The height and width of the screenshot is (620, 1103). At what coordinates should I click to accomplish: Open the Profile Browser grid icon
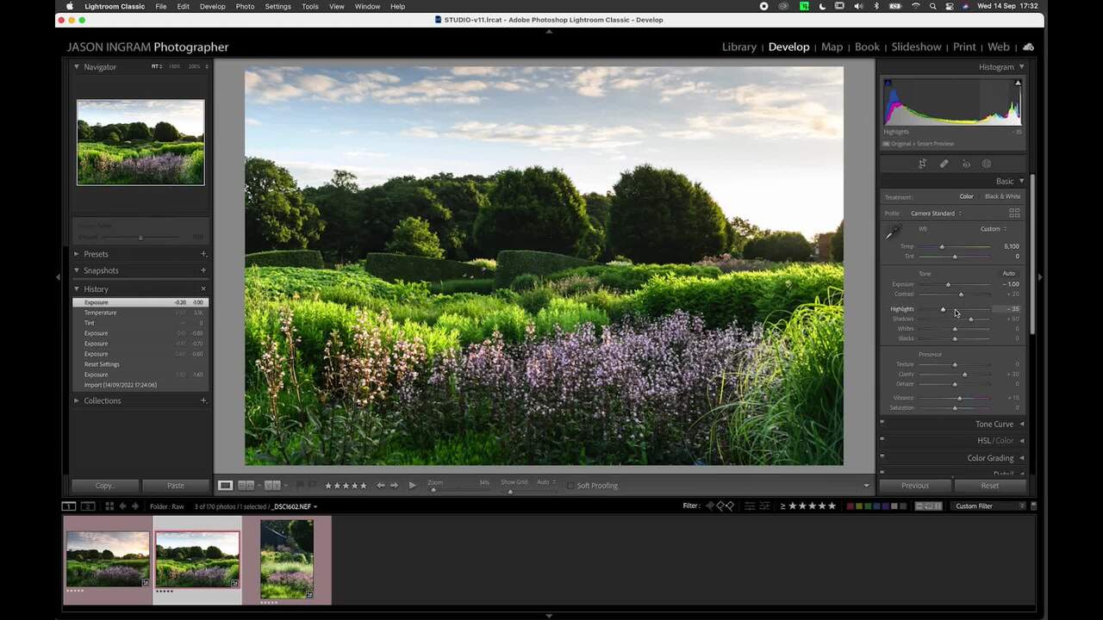point(1014,213)
